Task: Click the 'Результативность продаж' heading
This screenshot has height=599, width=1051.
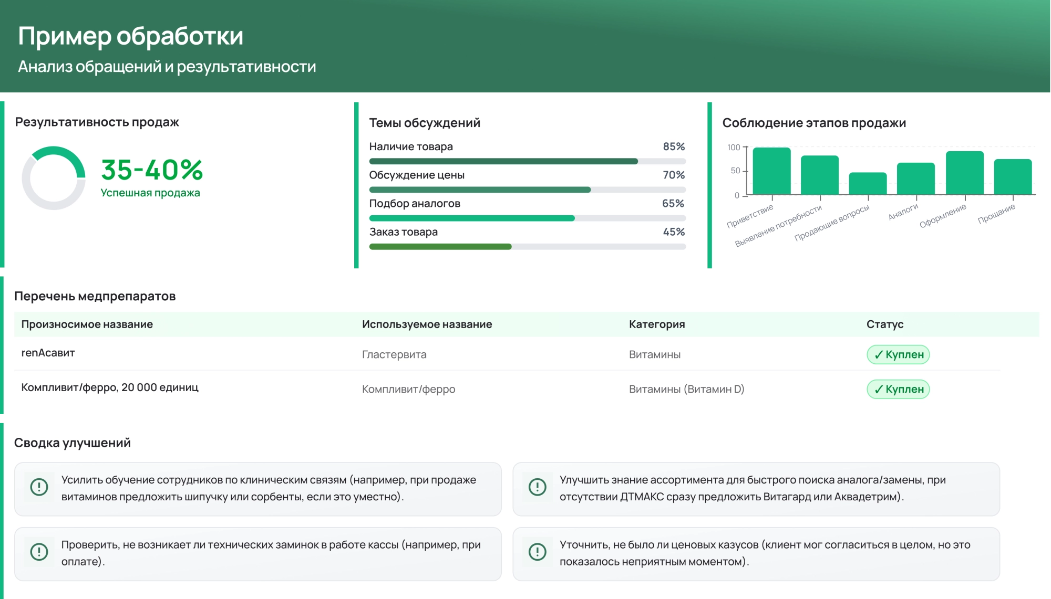Action: tap(97, 122)
